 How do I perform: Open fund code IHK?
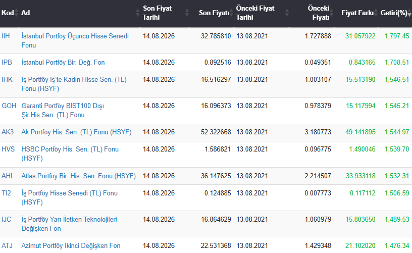[7, 79]
